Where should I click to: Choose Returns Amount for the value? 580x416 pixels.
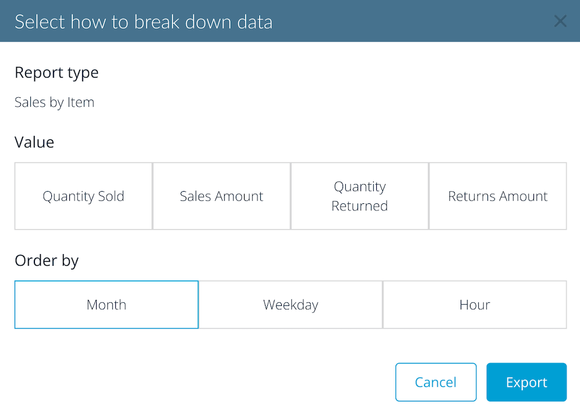pos(497,196)
